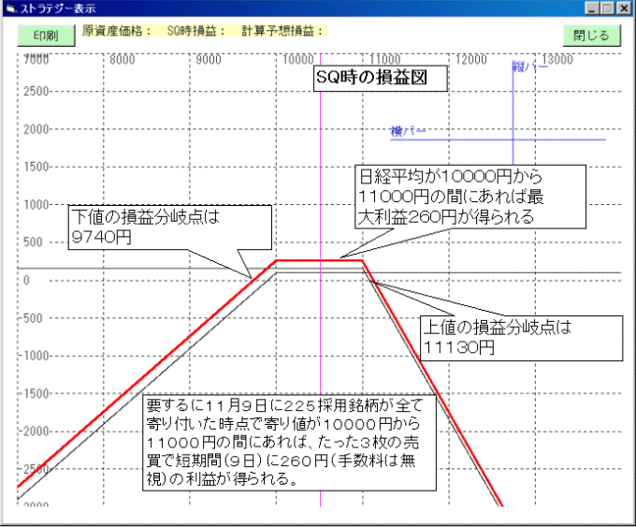Click the SQ時の損益図 chart title
This screenshot has height=527, width=636.
pyautogui.click(x=381, y=78)
